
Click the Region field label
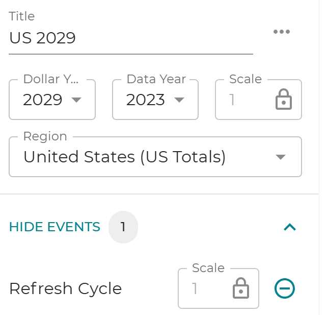(x=45, y=136)
